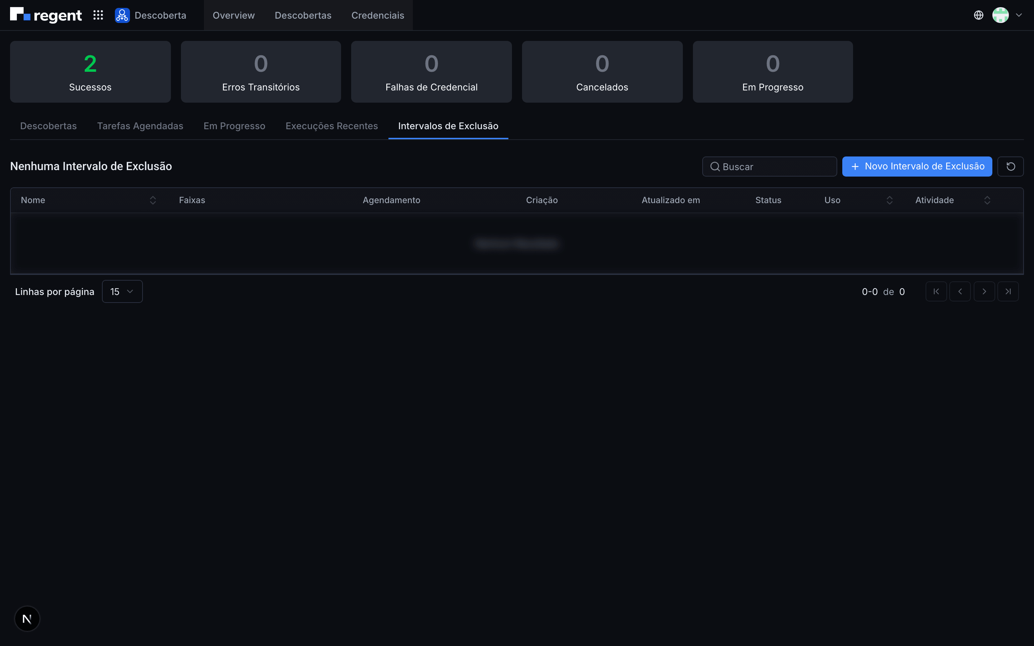Click the Descoberta module label

[160, 15]
